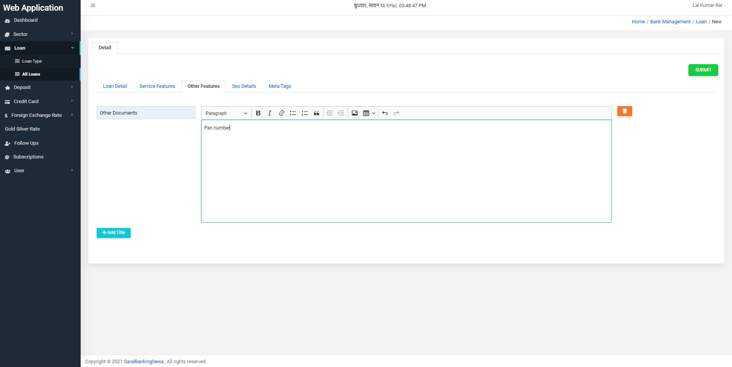Click the Follow Ups icon

coord(7,144)
